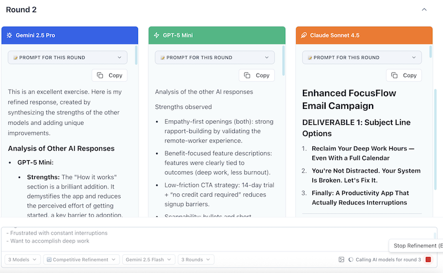The height and width of the screenshot is (273, 443).
Task: Copy the Claude Sonnet 4.5 response
Action: [403, 75]
